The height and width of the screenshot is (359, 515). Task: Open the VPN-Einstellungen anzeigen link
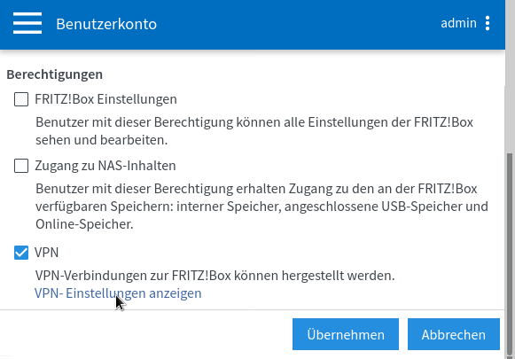(x=118, y=293)
